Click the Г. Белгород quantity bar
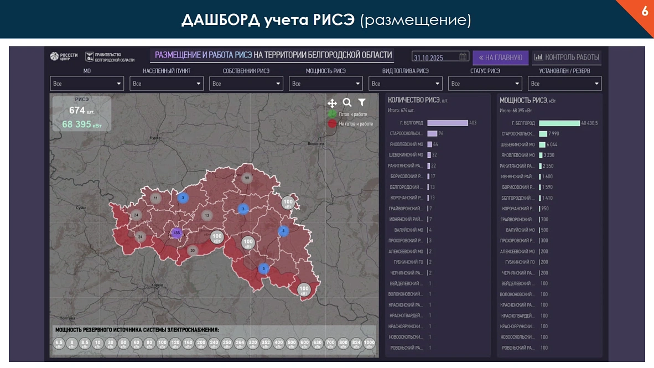 [x=447, y=123]
